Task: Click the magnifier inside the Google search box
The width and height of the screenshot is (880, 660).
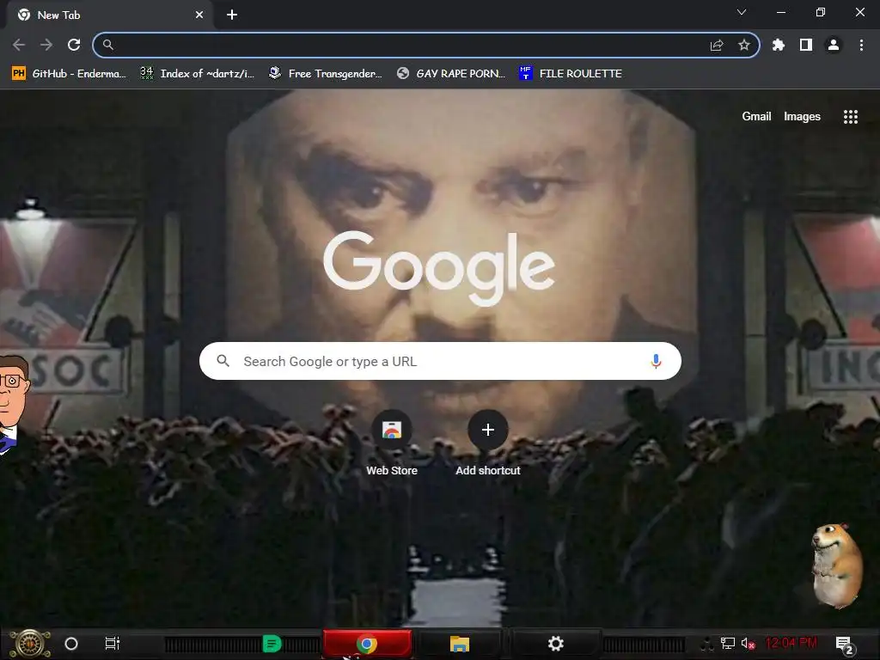Action: click(x=223, y=361)
